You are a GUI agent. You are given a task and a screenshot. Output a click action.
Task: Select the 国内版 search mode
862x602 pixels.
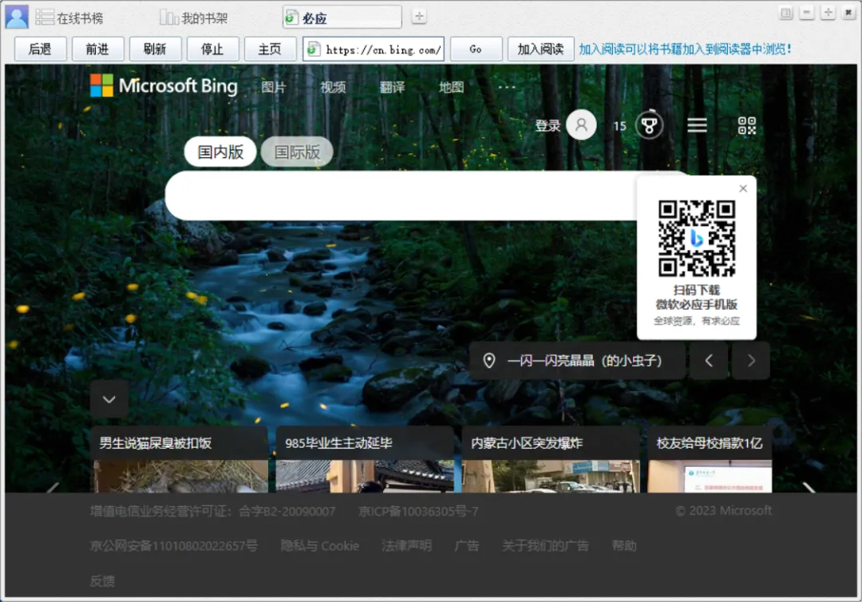click(x=220, y=152)
